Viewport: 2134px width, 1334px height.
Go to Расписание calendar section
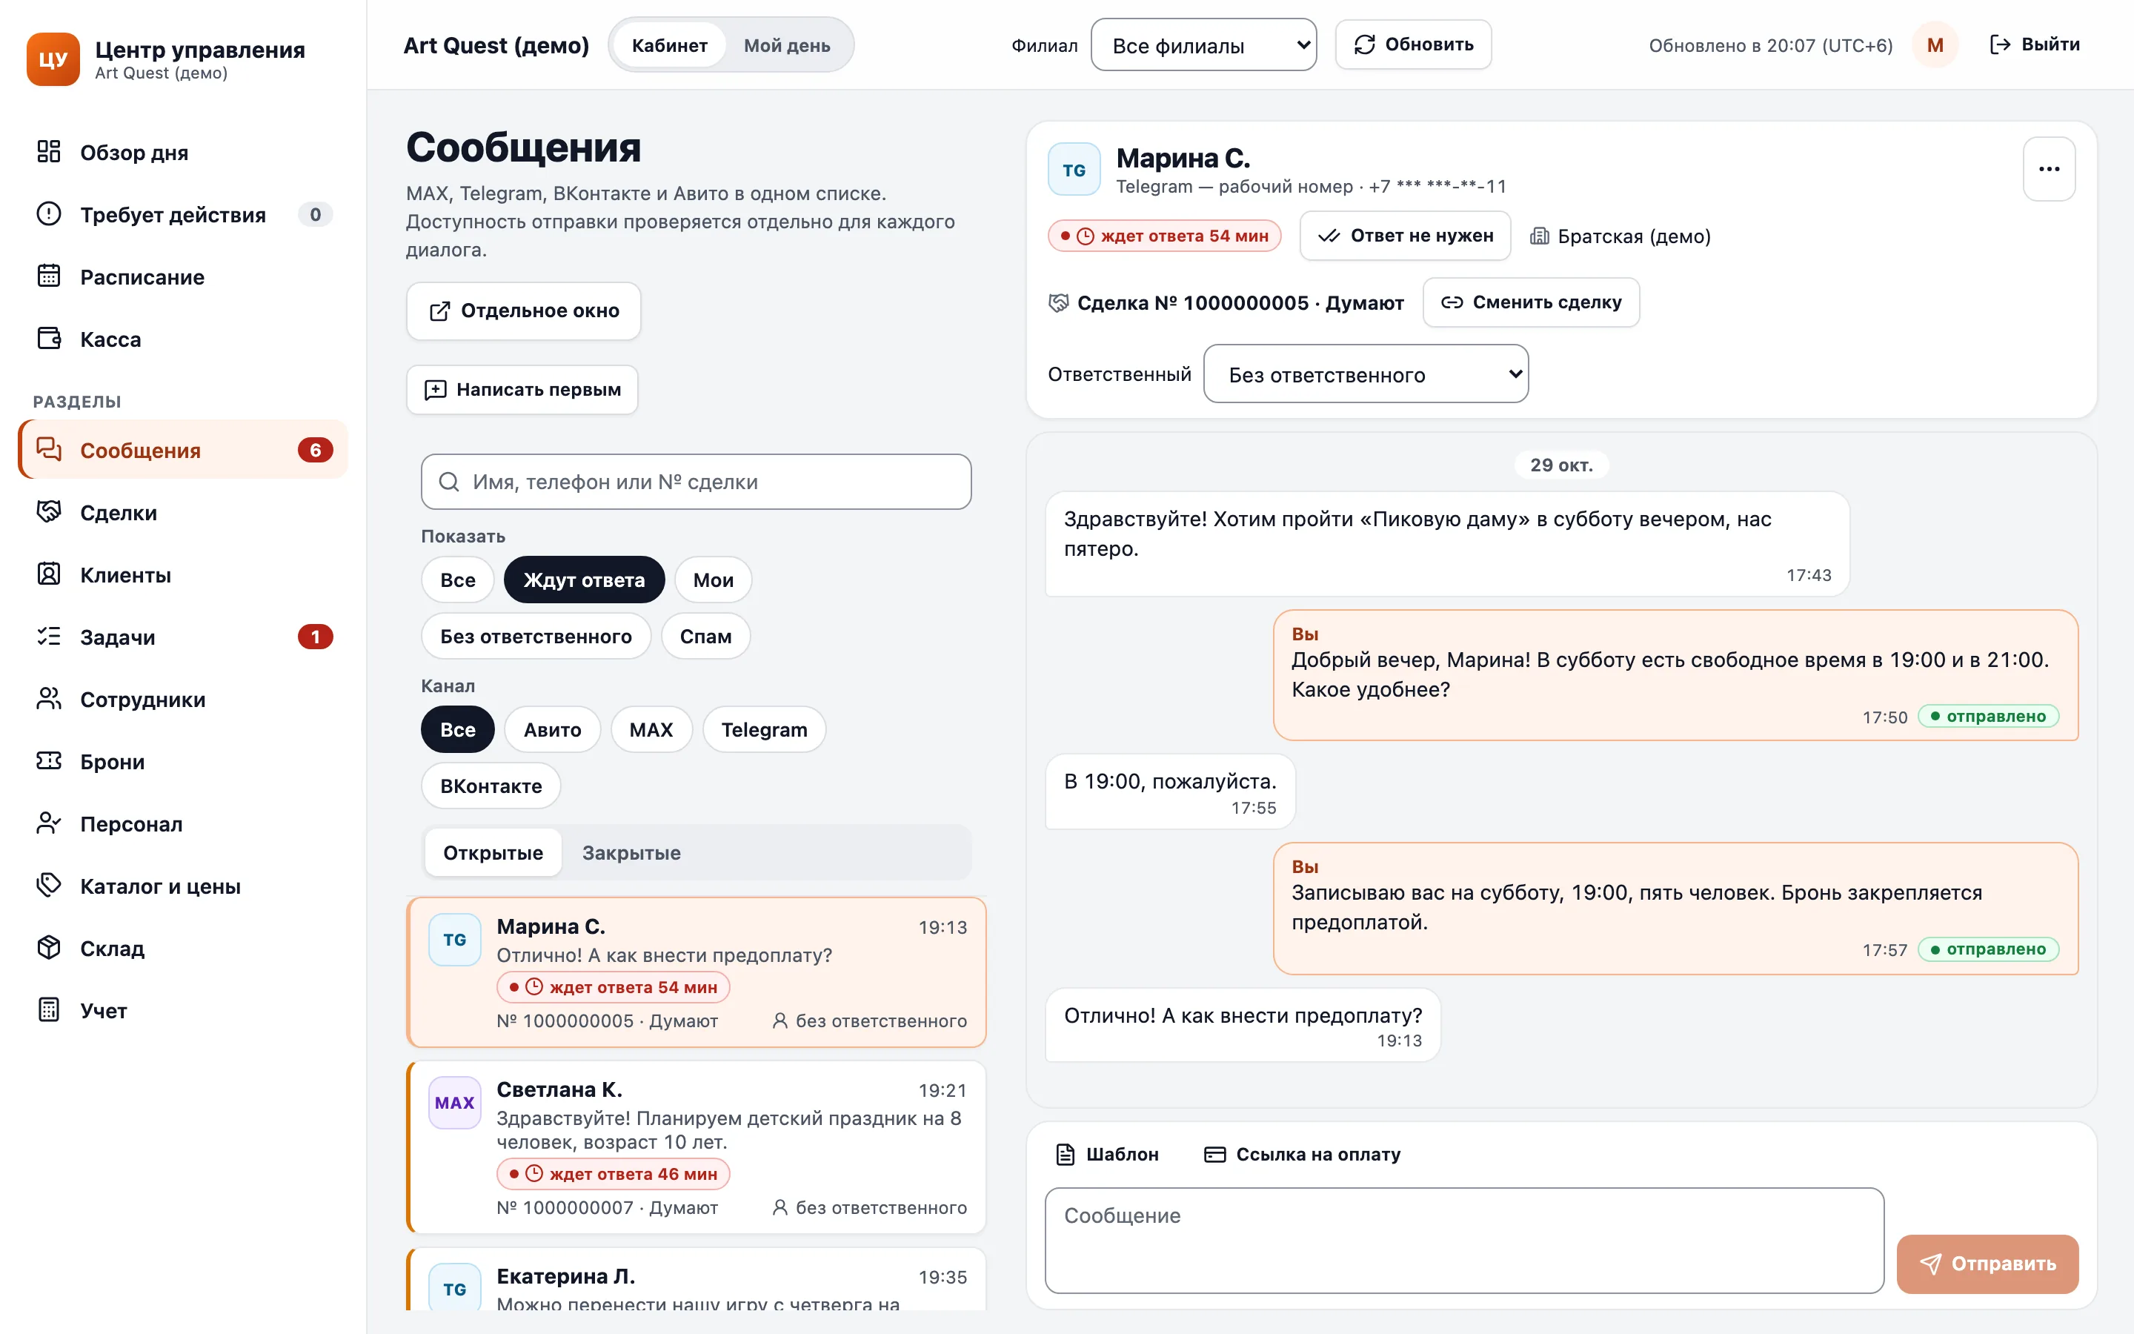coord(182,277)
